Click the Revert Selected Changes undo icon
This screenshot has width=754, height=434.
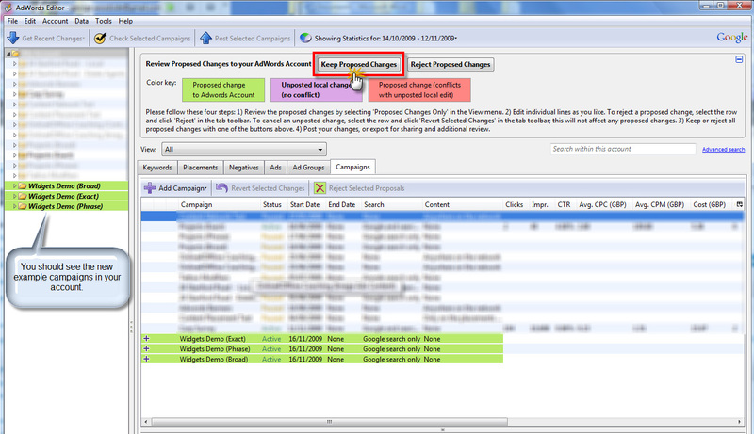pos(221,188)
